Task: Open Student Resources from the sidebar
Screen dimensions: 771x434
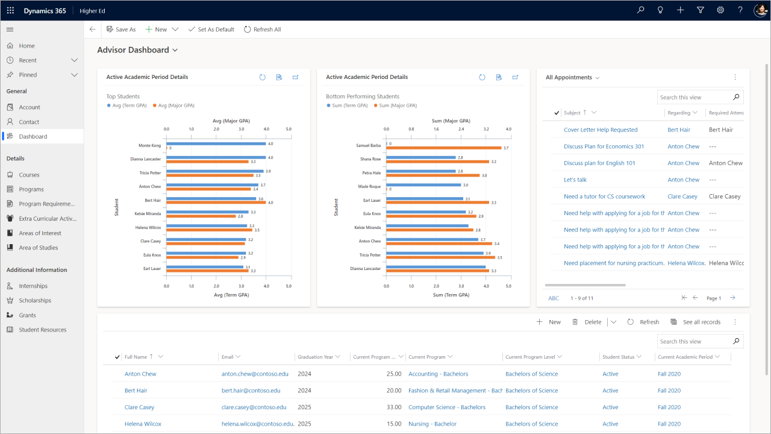Action: pyautogui.click(x=41, y=329)
